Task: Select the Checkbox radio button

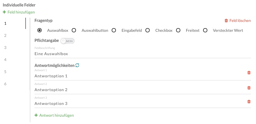Action: click(x=148, y=30)
